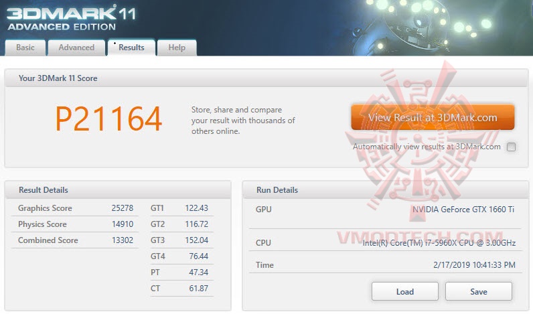Click Graphics Score value 25278
This screenshot has width=533, height=314.
click(x=123, y=208)
